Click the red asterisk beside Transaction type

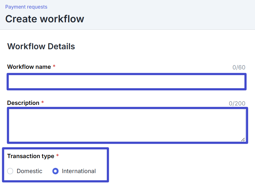point(58,156)
